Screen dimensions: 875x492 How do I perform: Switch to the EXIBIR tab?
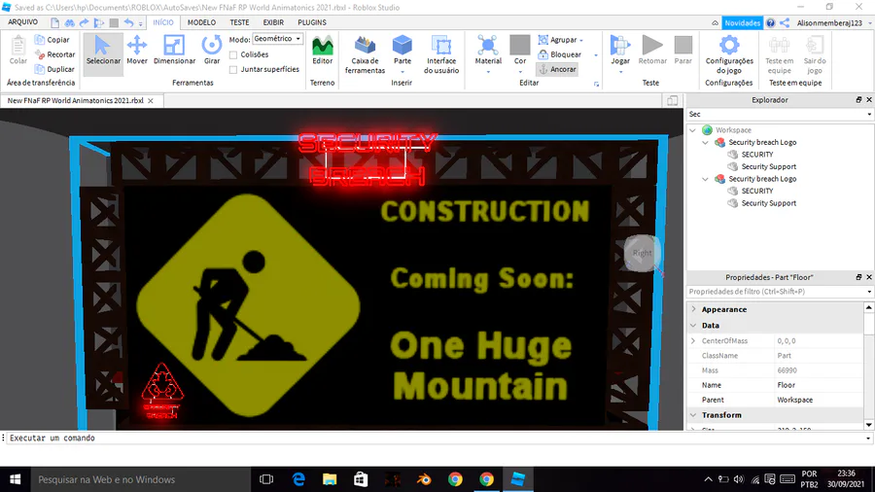(273, 22)
